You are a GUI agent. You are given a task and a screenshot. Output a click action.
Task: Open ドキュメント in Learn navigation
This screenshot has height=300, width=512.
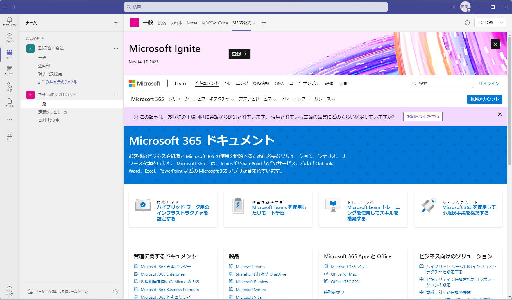(207, 83)
